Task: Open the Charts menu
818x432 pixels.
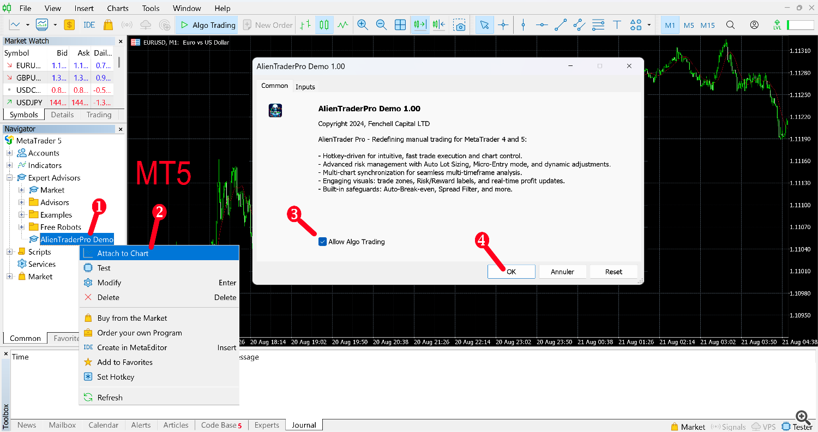Action: click(118, 8)
